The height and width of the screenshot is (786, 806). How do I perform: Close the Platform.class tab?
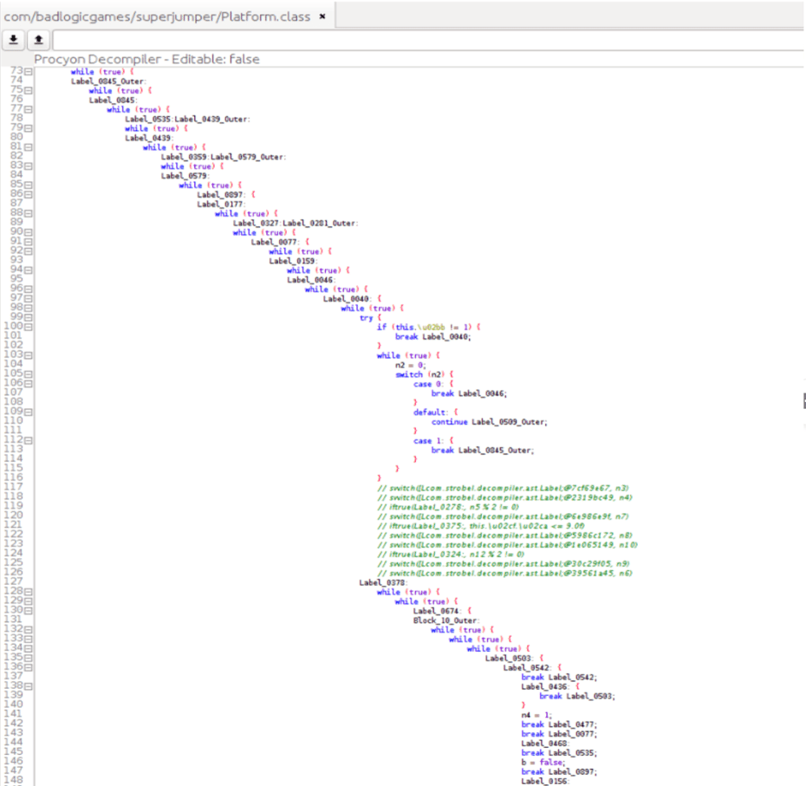322,16
